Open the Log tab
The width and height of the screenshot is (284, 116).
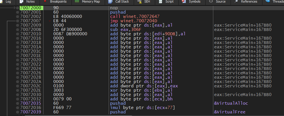[x=8, y=2]
